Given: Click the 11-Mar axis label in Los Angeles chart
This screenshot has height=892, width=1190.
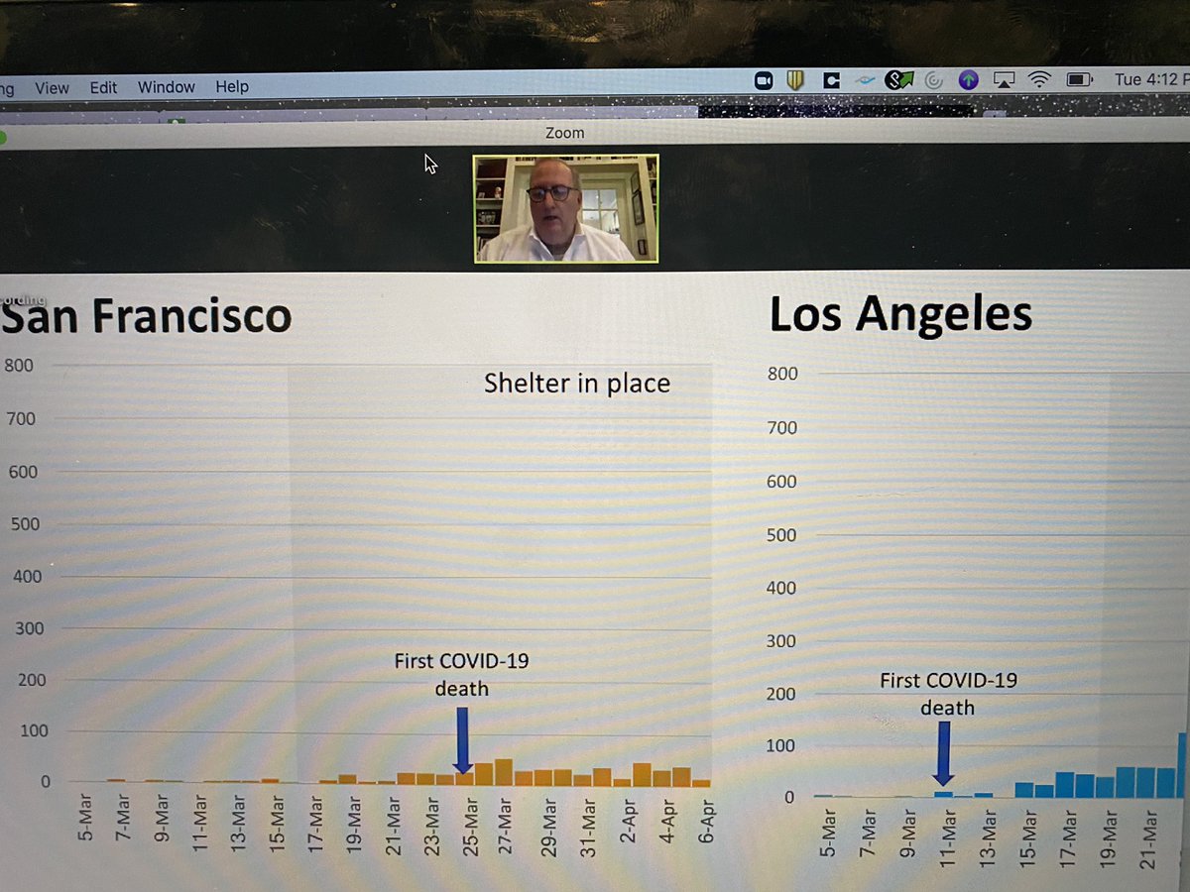Looking at the screenshot, I should 948,840.
